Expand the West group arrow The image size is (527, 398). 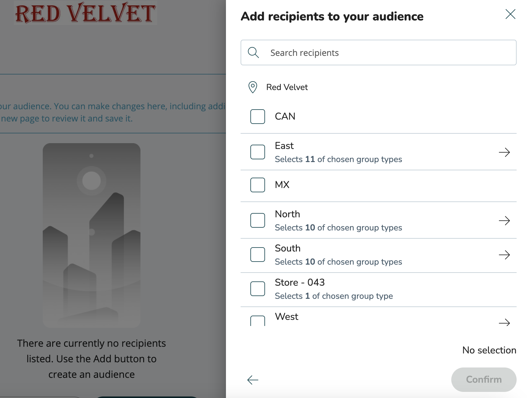tap(504, 322)
